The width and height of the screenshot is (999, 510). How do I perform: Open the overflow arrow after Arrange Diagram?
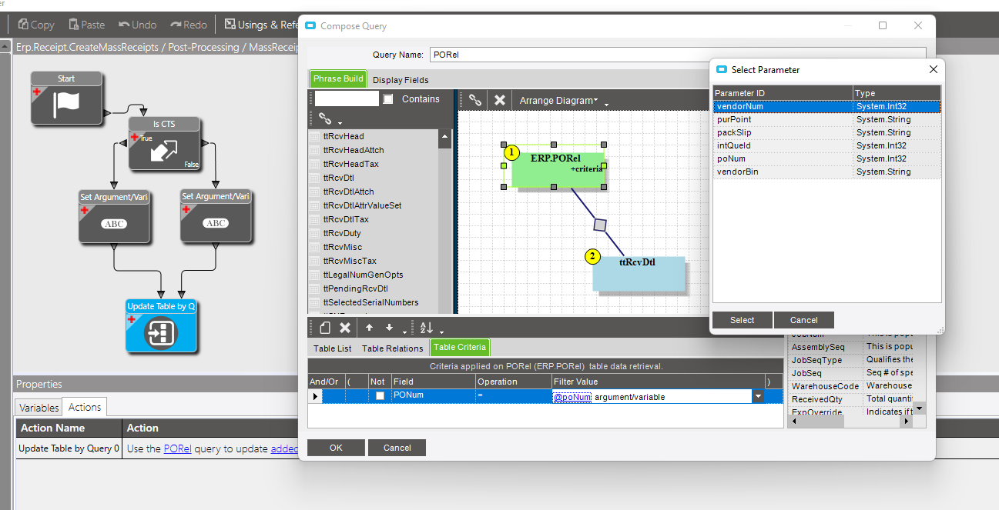[x=606, y=103]
